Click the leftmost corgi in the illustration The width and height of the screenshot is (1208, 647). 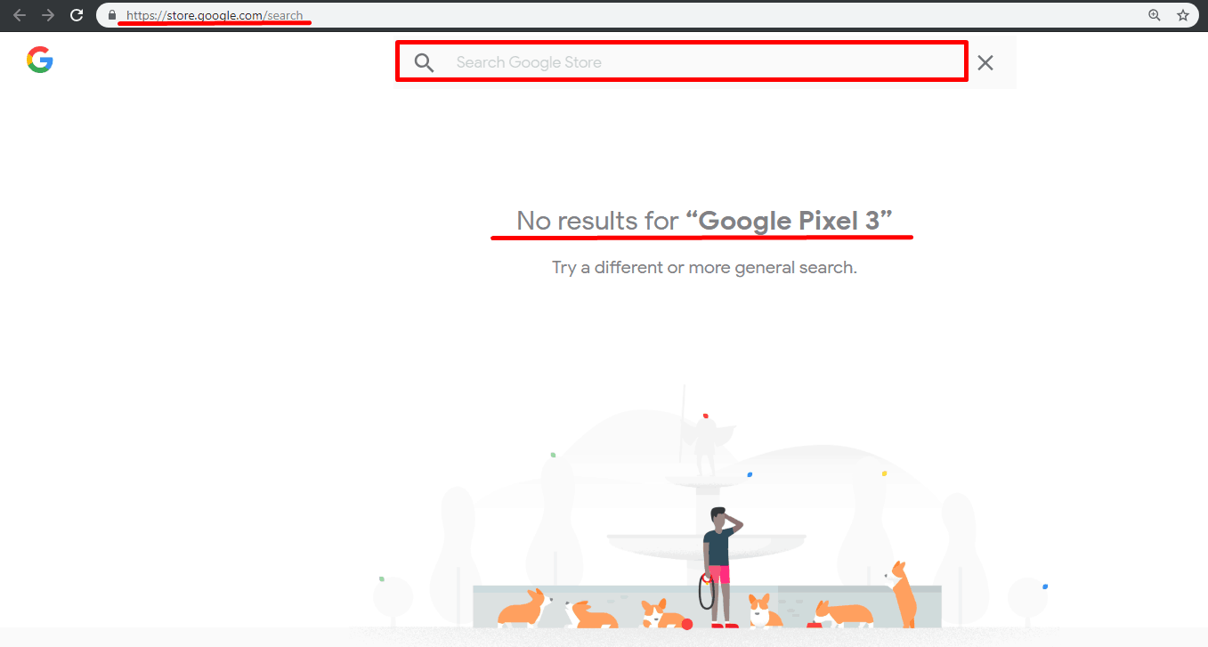pos(525,608)
